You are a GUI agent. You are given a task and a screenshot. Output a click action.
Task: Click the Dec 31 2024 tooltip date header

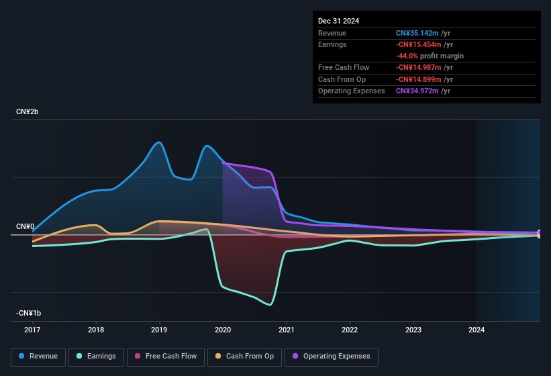pos(338,21)
